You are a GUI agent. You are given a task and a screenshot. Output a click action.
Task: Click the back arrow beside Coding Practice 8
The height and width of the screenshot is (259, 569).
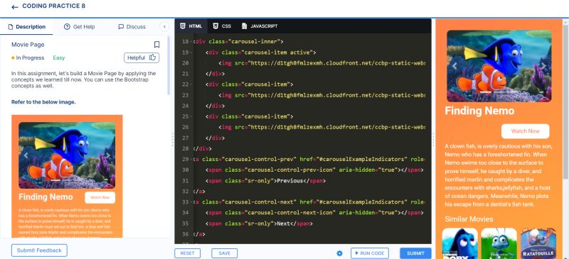pos(14,7)
